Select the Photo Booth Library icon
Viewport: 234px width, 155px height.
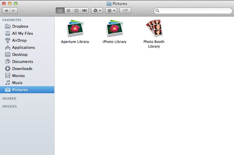pyautogui.click(x=154, y=28)
